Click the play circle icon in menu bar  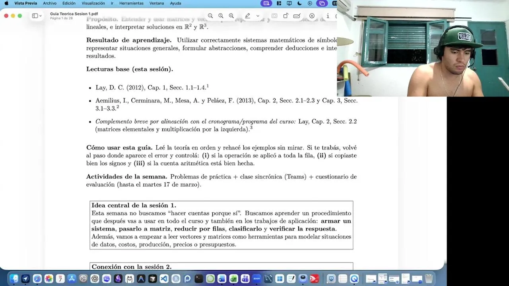310,3
